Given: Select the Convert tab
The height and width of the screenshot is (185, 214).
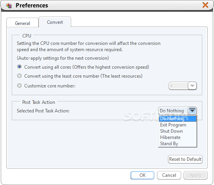Looking at the screenshot, I should coord(55,22).
